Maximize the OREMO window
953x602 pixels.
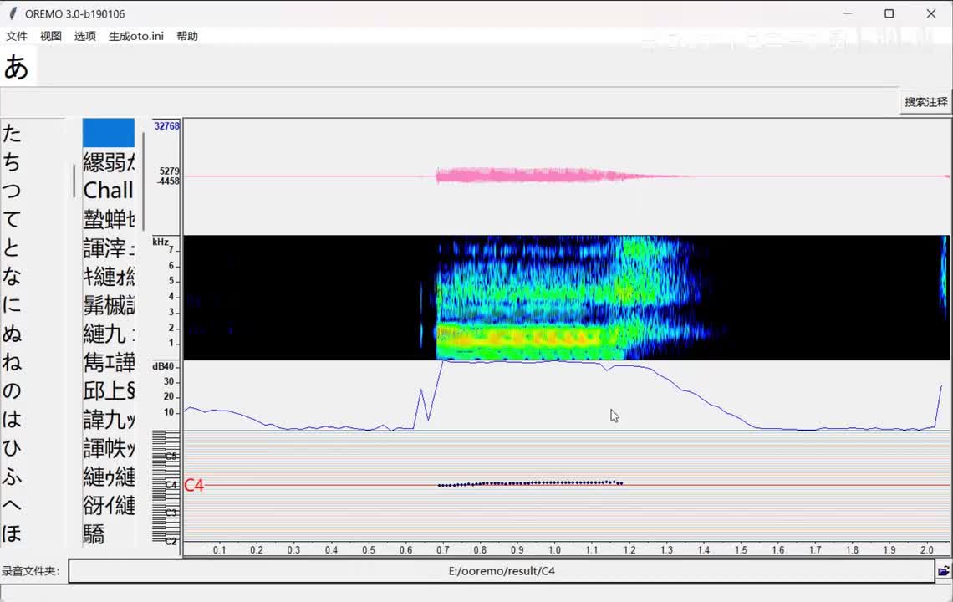click(889, 13)
